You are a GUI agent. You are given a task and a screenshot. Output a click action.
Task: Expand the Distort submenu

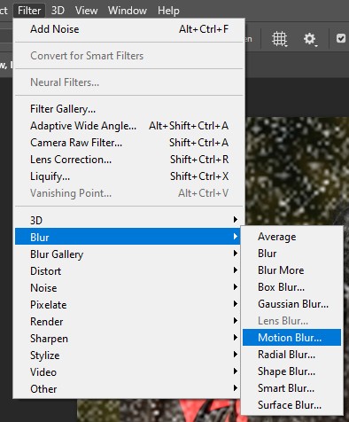[x=128, y=271]
